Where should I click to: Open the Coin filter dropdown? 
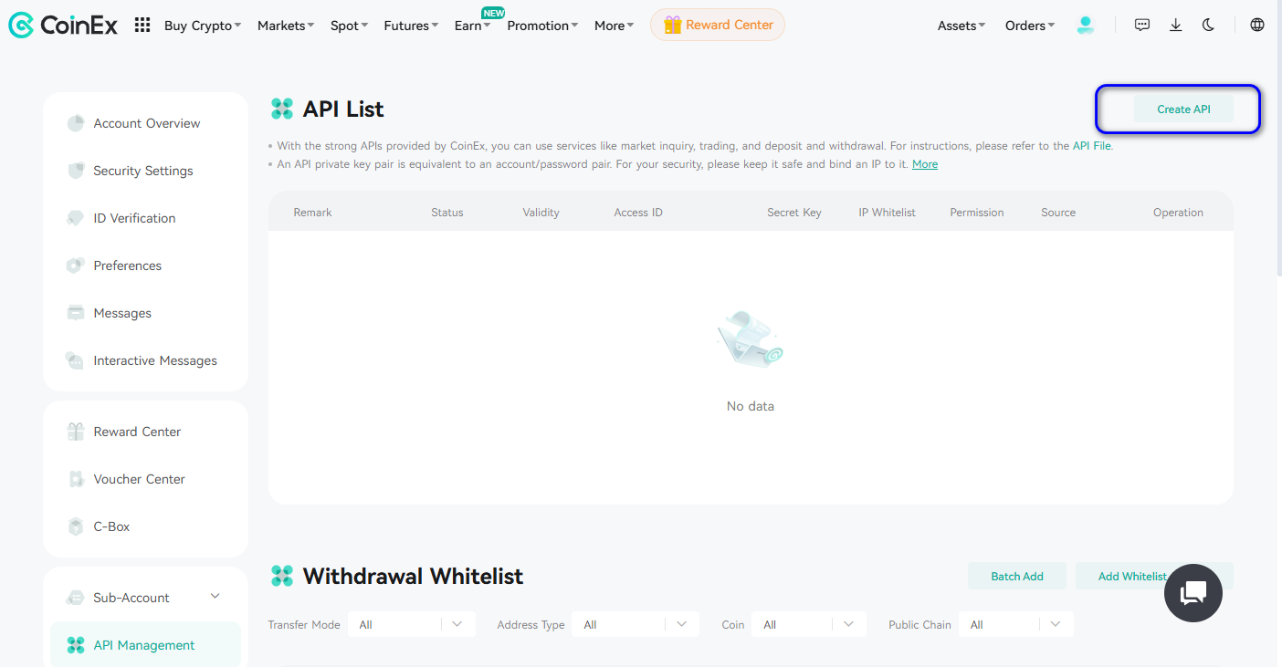click(x=808, y=625)
